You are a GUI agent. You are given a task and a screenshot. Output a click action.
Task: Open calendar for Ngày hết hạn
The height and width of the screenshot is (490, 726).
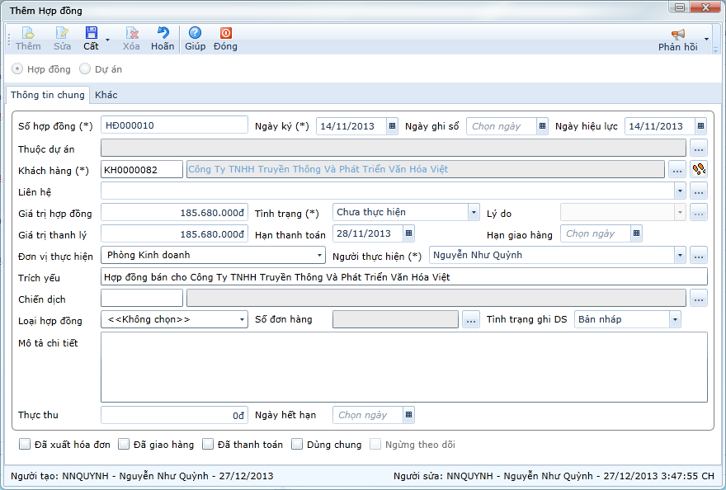click(408, 415)
